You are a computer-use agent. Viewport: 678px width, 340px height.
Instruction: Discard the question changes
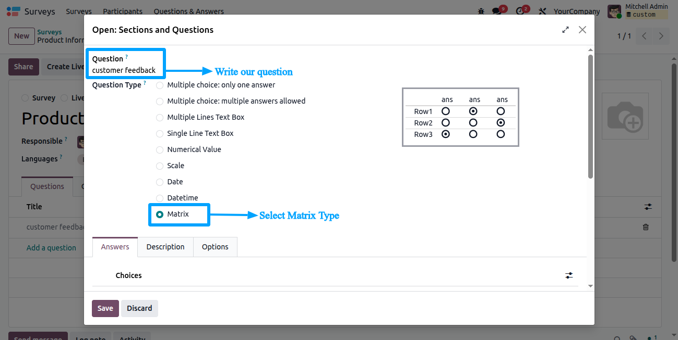click(139, 308)
